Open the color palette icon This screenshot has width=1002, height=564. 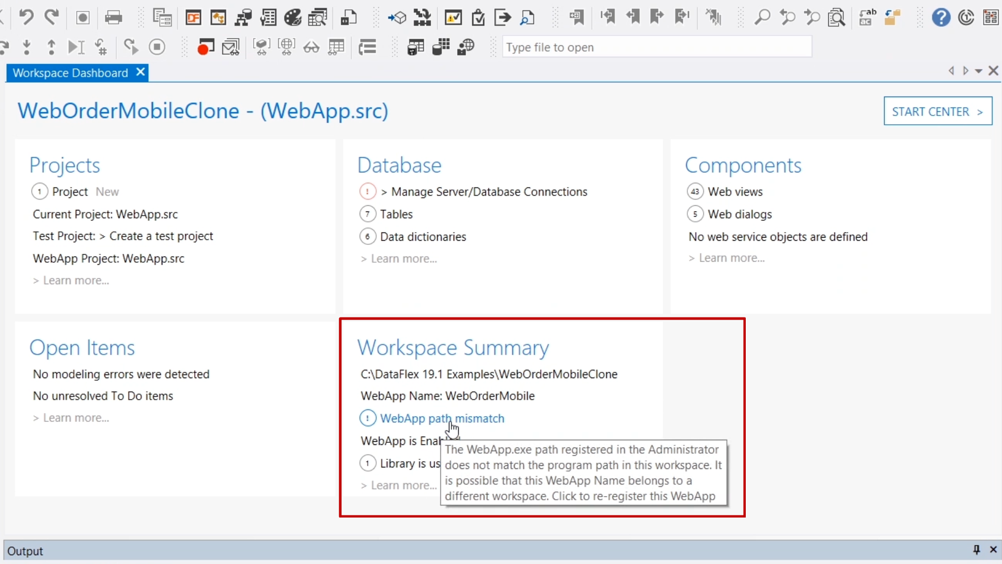coord(293,18)
